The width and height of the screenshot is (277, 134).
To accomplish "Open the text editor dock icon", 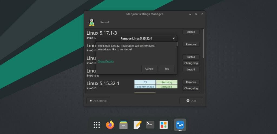I will coord(137,125).
